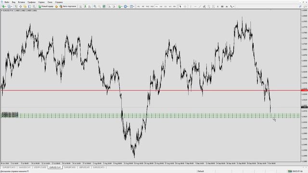The image size is (308, 173).
Task: Expand the Profiles dropdown arrow
Action: pos(12,6)
